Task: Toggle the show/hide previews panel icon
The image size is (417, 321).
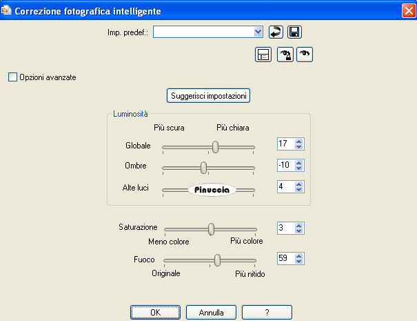Action: pyautogui.click(x=263, y=56)
